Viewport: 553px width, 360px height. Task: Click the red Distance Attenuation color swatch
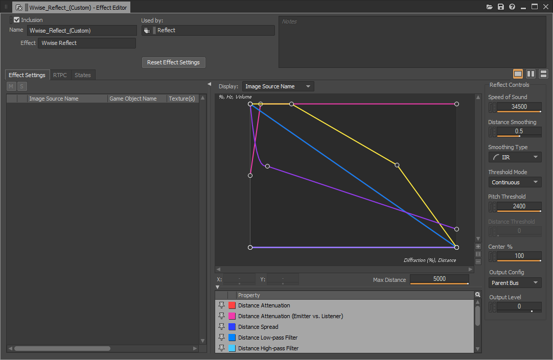point(232,305)
